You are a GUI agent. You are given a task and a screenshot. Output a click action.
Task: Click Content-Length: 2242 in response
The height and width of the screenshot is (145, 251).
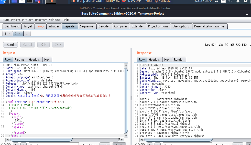[x=155, y=87]
